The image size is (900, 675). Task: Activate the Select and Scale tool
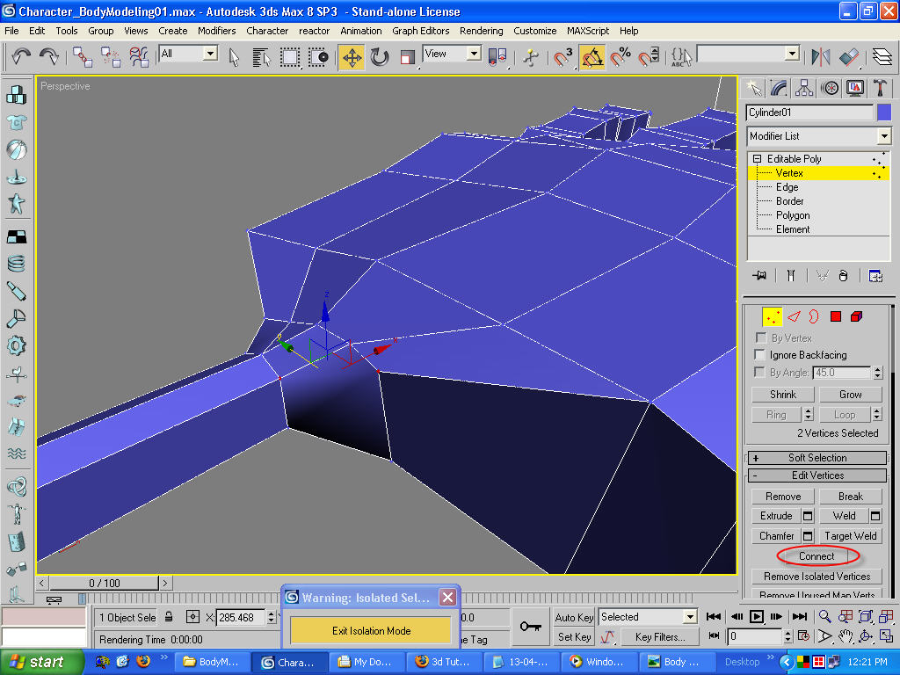pos(408,57)
